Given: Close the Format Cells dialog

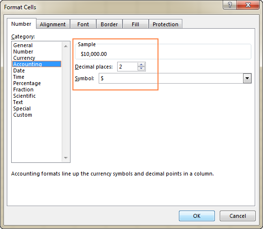Looking at the screenshot, I should coord(248,5).
